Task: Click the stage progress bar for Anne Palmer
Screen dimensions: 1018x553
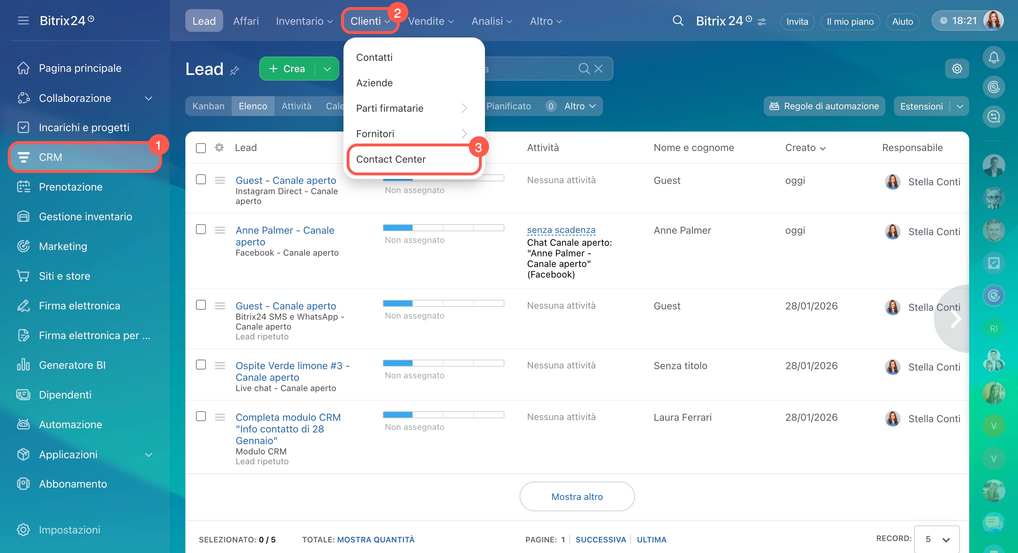Action: tap(443, 228)
